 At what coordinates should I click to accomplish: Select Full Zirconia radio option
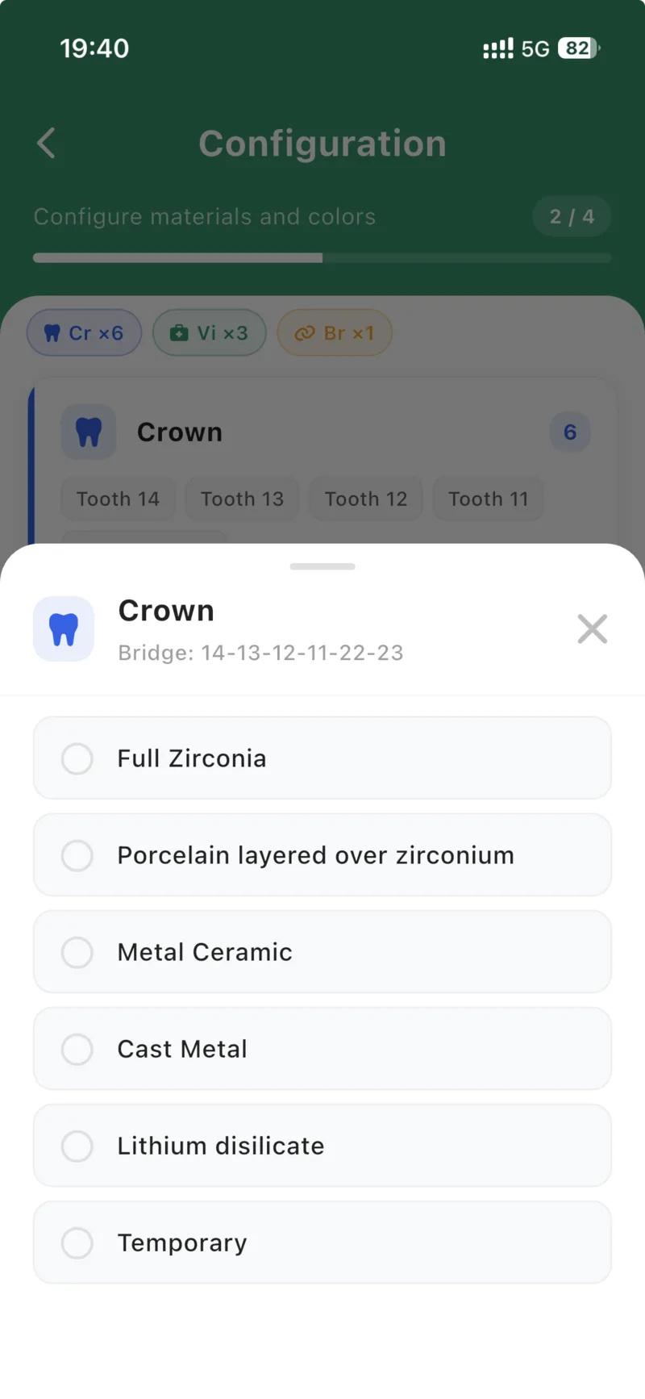(x=77, y=758)
